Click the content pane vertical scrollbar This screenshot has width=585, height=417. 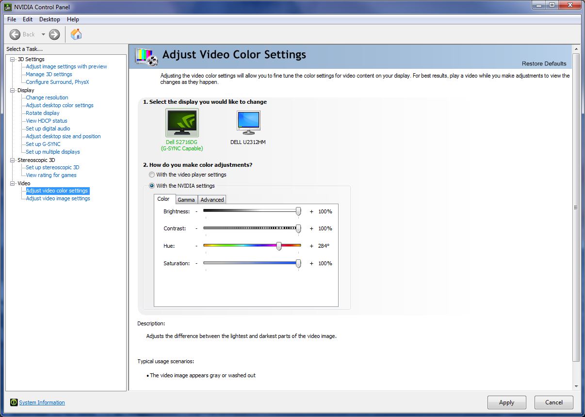(576, 207)
